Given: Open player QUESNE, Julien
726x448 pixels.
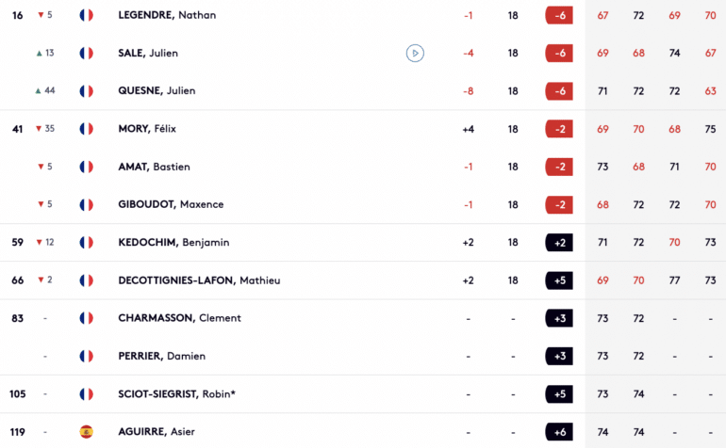Looking at the screenshot, I should tap(157, 91).
